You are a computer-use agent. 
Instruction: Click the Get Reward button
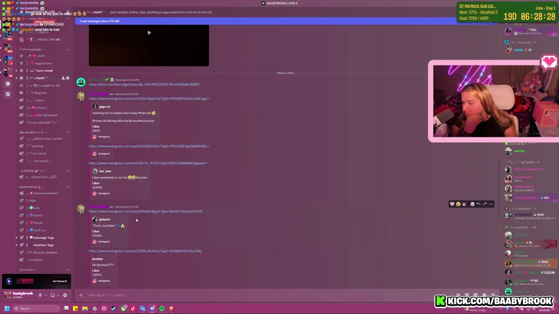point(60,281)
